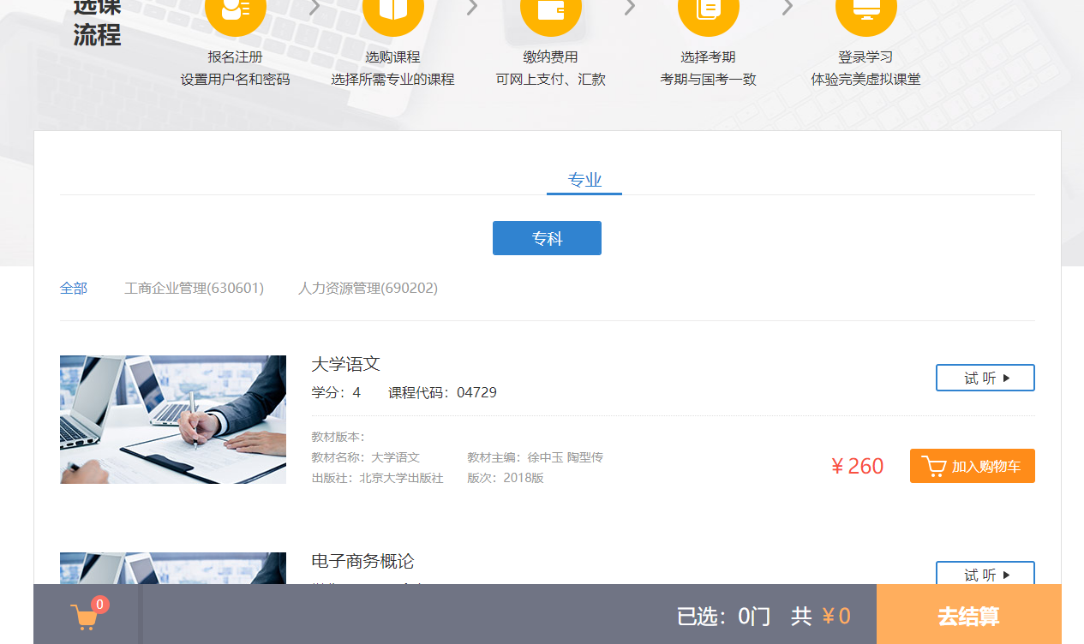Filter by 人力资源管理(690202)
The image size is (1084, 644).
click(x=368, y=289)
